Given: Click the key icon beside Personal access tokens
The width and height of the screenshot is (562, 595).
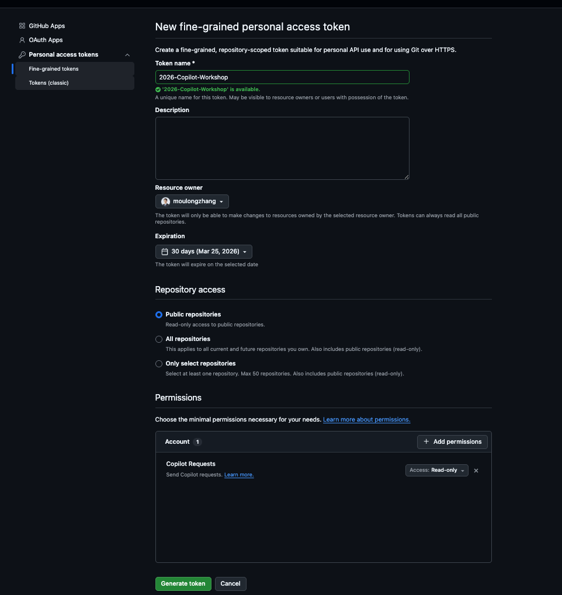Looking at the screenshot, I should tap(22, 55).
